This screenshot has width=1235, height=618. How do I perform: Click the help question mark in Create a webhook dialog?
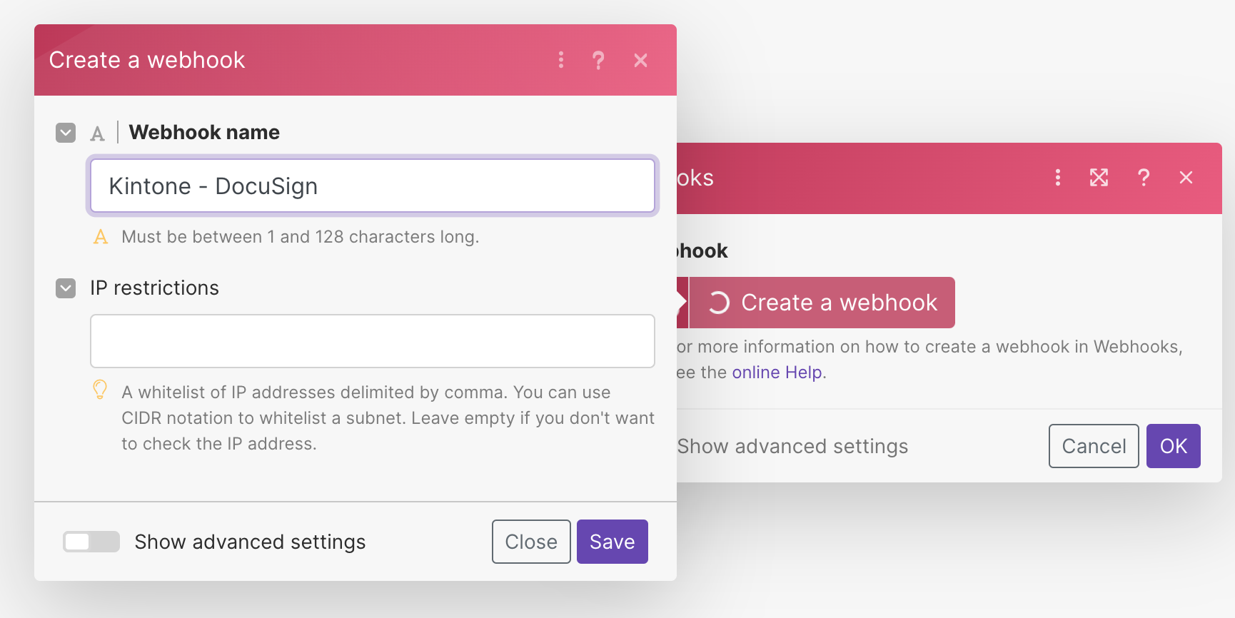click(598, 60)
